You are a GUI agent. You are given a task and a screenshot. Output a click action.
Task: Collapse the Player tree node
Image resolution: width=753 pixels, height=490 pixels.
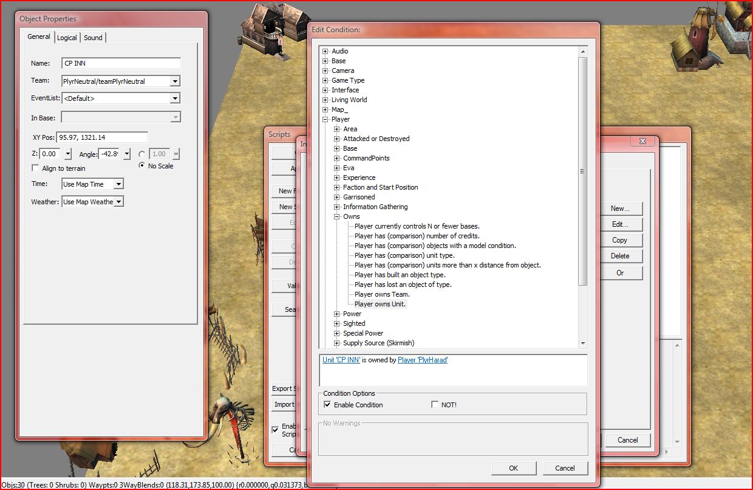(x=325, y=120)
